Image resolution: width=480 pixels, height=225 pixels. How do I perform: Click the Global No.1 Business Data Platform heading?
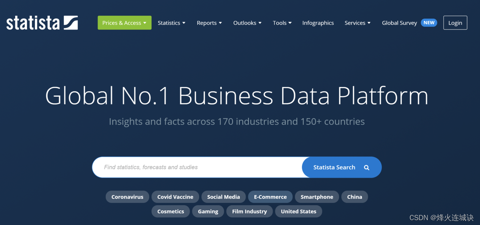coord(237,95)
